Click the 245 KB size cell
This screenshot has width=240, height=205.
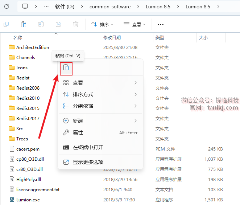[x=215, y=149]
